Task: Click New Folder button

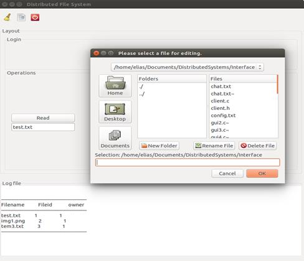Action: point(159,145)
